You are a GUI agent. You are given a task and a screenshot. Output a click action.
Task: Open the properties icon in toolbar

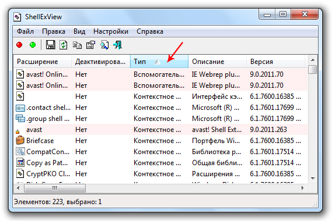pos(90,45)
